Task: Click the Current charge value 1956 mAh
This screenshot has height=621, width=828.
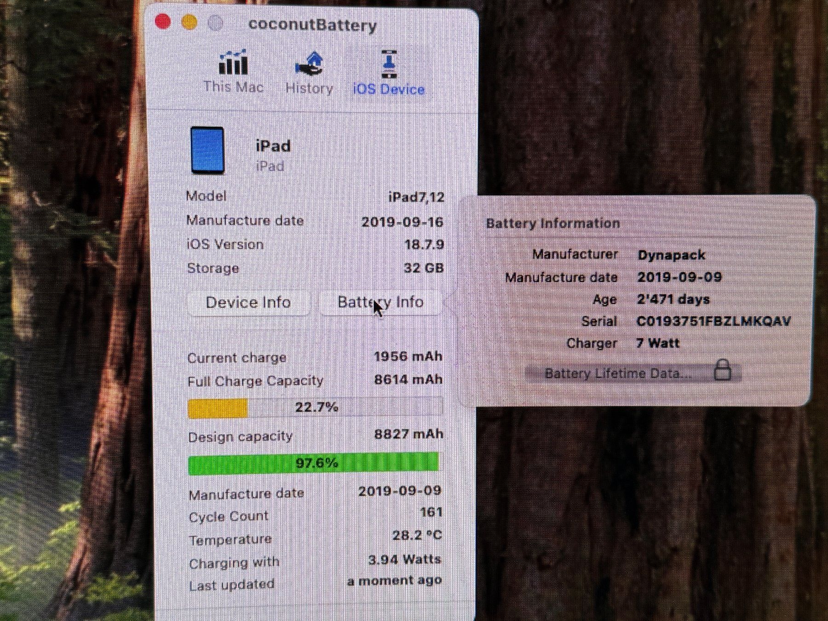Action: [x=408, y=356]
